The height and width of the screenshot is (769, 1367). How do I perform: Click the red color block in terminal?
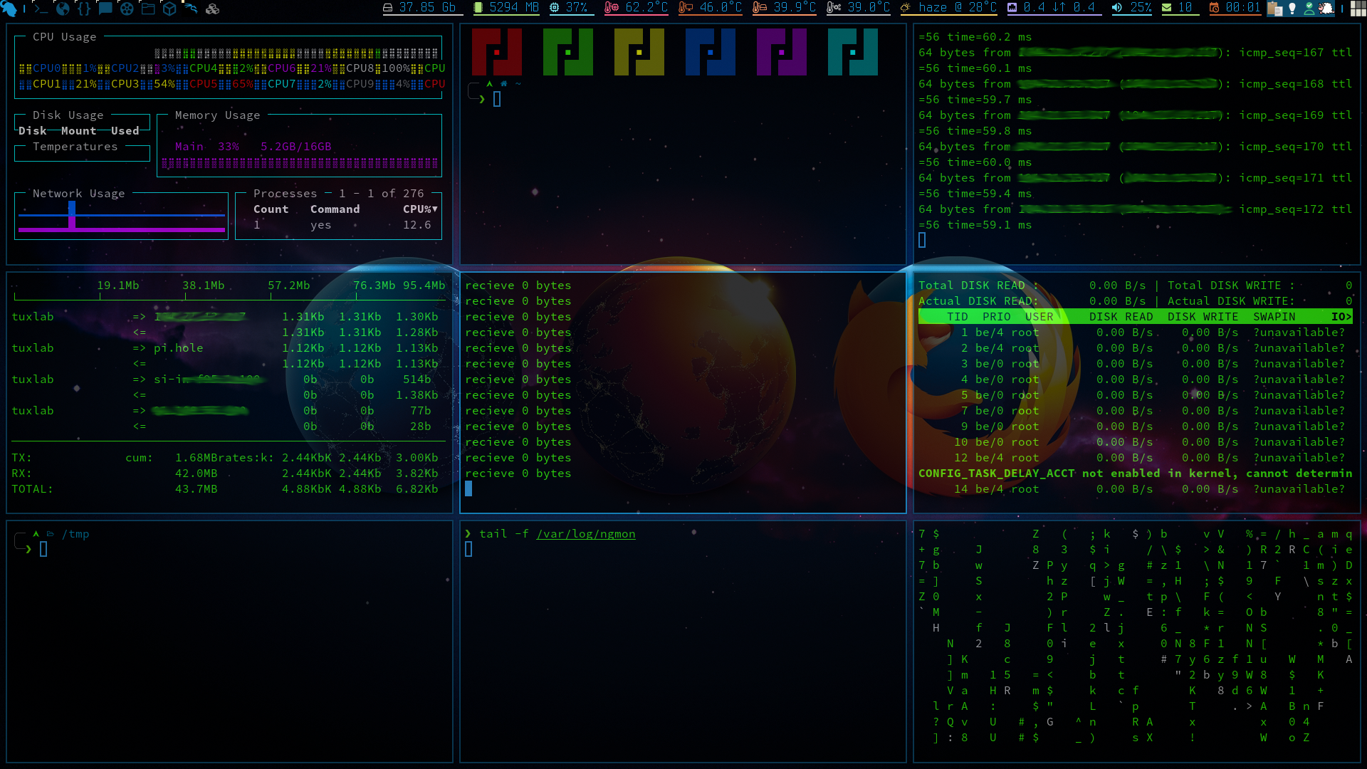(x=496, y=52)
